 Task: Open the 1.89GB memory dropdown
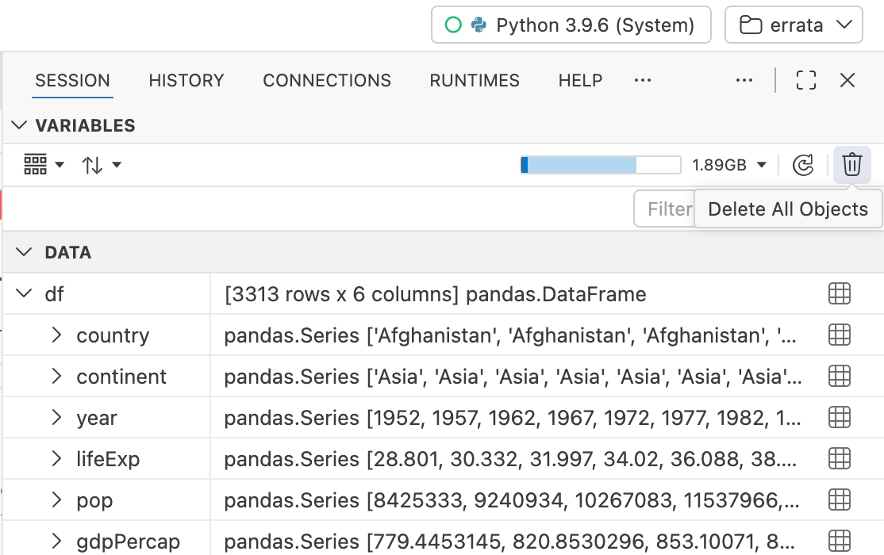729,165
